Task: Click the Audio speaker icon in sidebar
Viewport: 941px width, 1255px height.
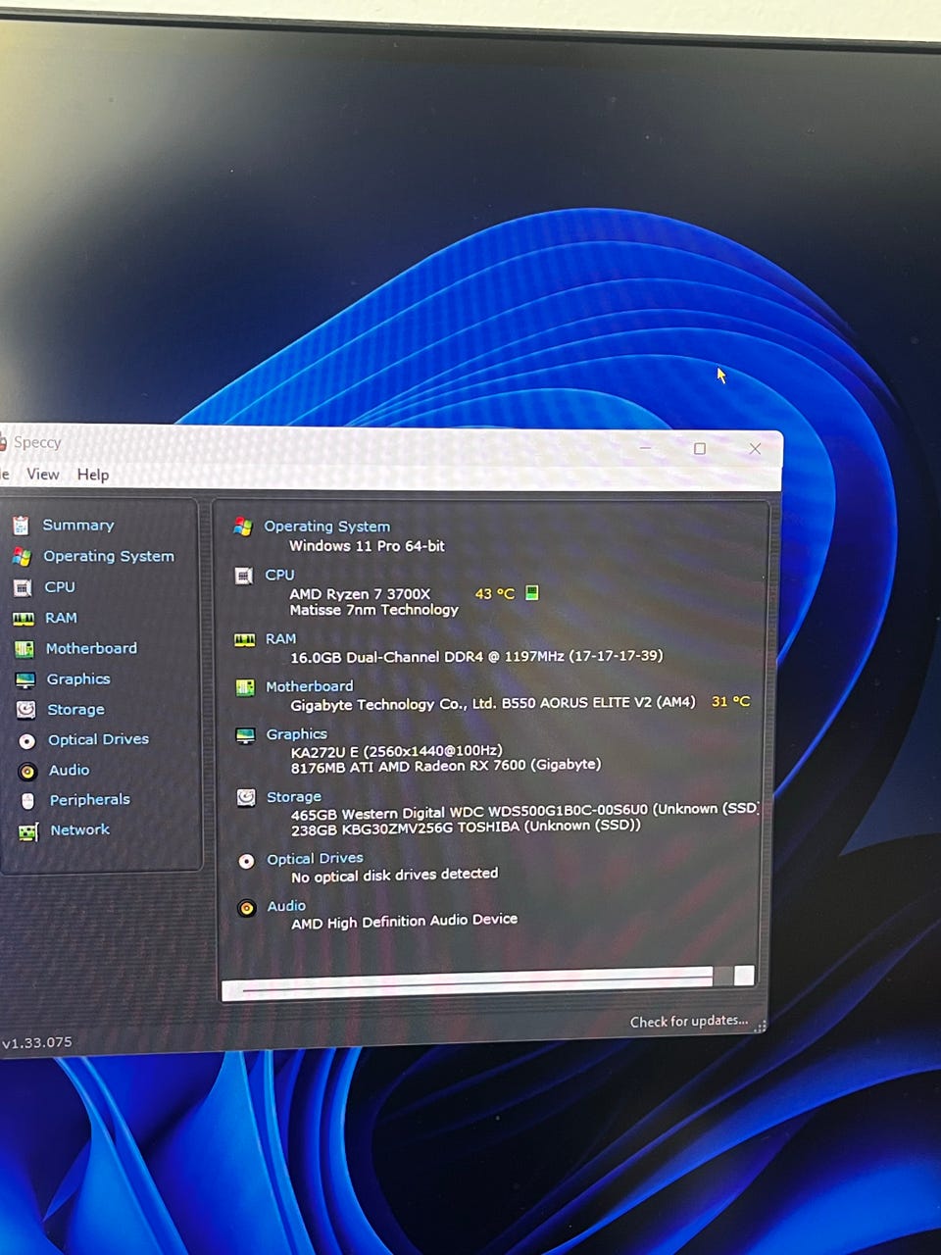Action: 28,772
